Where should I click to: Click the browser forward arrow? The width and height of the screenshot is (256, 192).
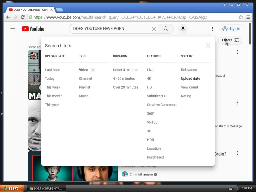coord(15,17)
